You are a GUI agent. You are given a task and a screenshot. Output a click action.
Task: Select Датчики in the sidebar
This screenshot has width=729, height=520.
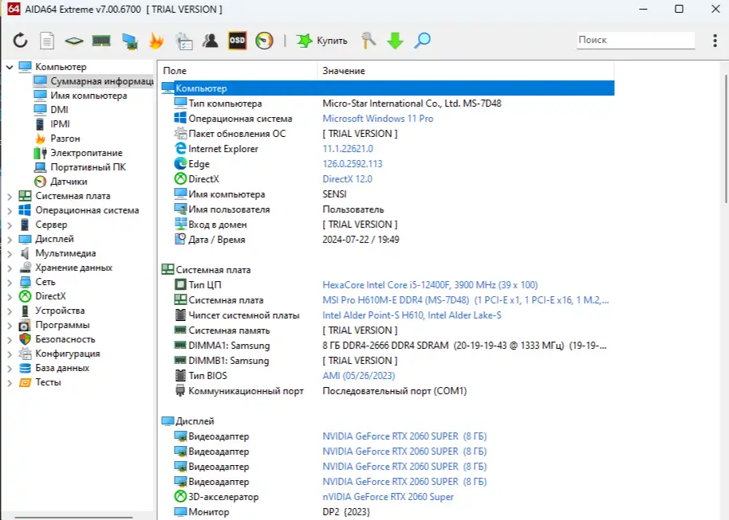pyautogui.click(x=69, y=182)
